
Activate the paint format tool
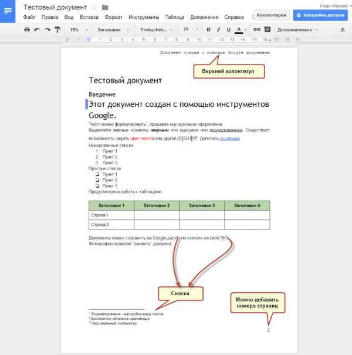tap(57, 30)
